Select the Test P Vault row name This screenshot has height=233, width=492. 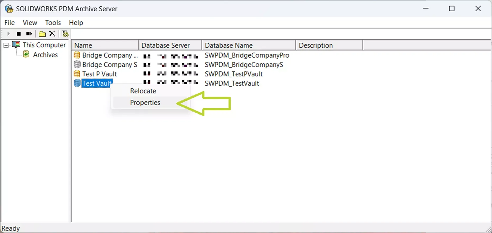pyautogui.click(x=99, y=74)
